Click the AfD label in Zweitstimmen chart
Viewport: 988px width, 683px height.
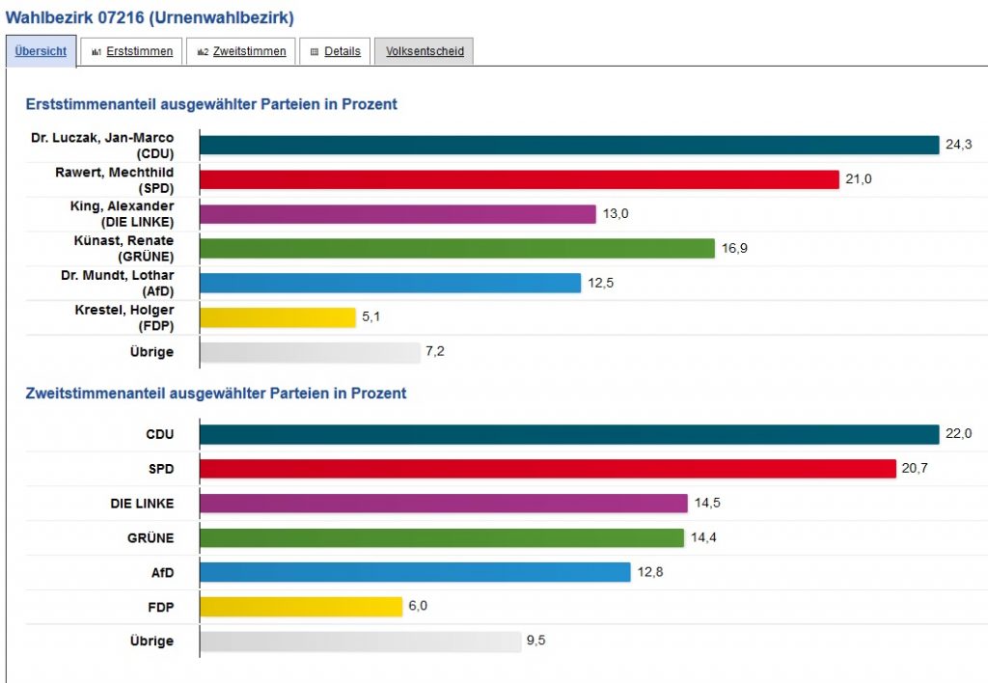click(x=162, y=573)
